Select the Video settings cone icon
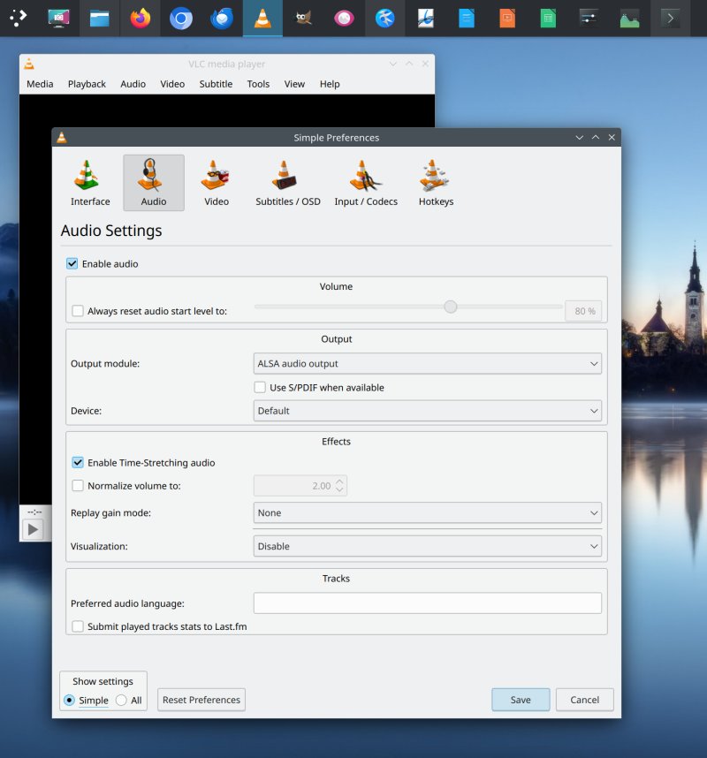 (x=216, y=183)
